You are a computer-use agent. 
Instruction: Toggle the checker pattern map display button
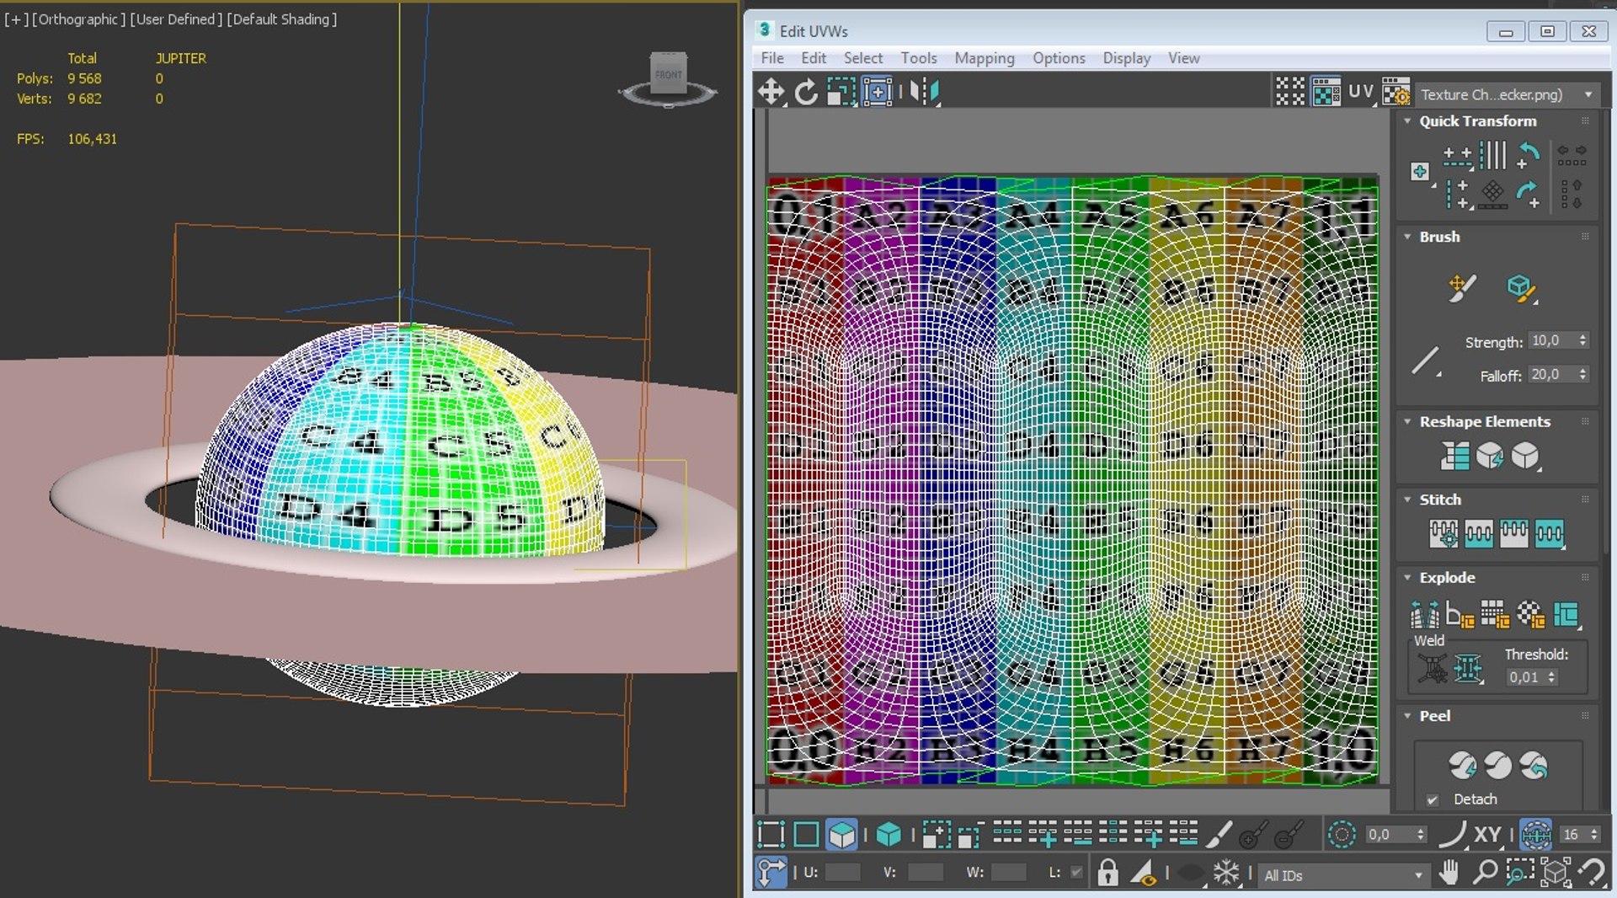point(1326,92)
